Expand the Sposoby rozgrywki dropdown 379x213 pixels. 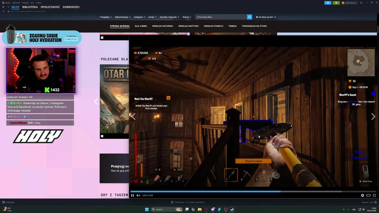[169, 17]
